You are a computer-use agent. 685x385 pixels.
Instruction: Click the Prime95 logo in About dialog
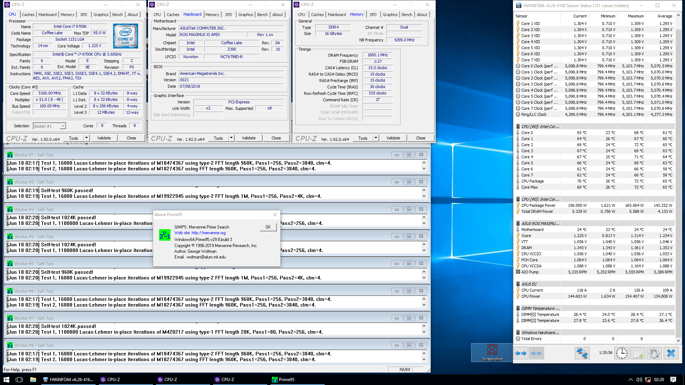[x=164, y=235]
